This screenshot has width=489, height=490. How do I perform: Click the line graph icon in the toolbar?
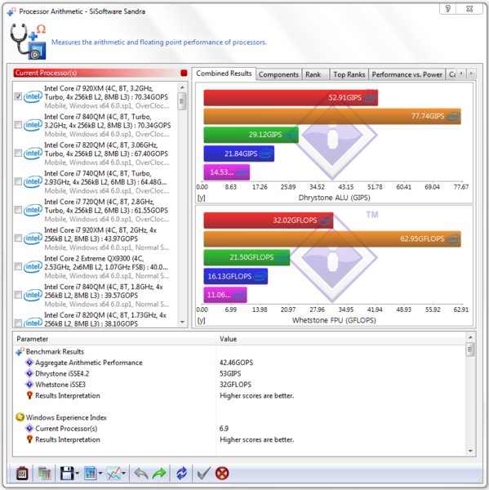113,473
